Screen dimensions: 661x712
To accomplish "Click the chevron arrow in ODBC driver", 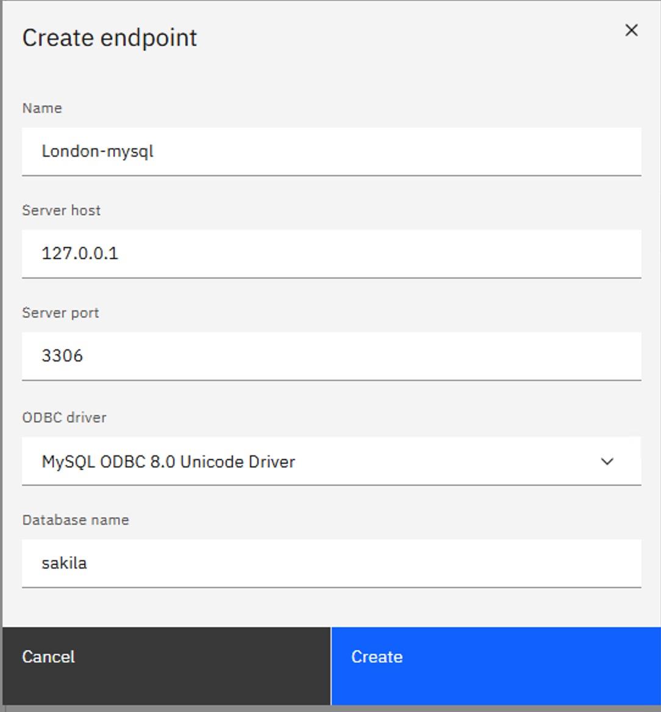I will click(x=607, y=461).
